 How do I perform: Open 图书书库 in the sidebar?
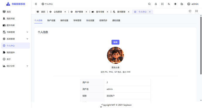pyautogui.click(x=16, y=25)
